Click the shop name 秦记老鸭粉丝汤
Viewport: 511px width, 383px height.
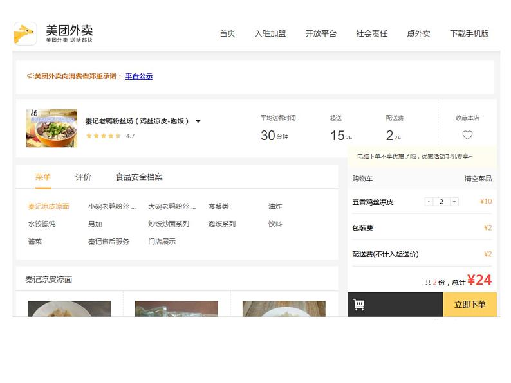pos(137,121)
